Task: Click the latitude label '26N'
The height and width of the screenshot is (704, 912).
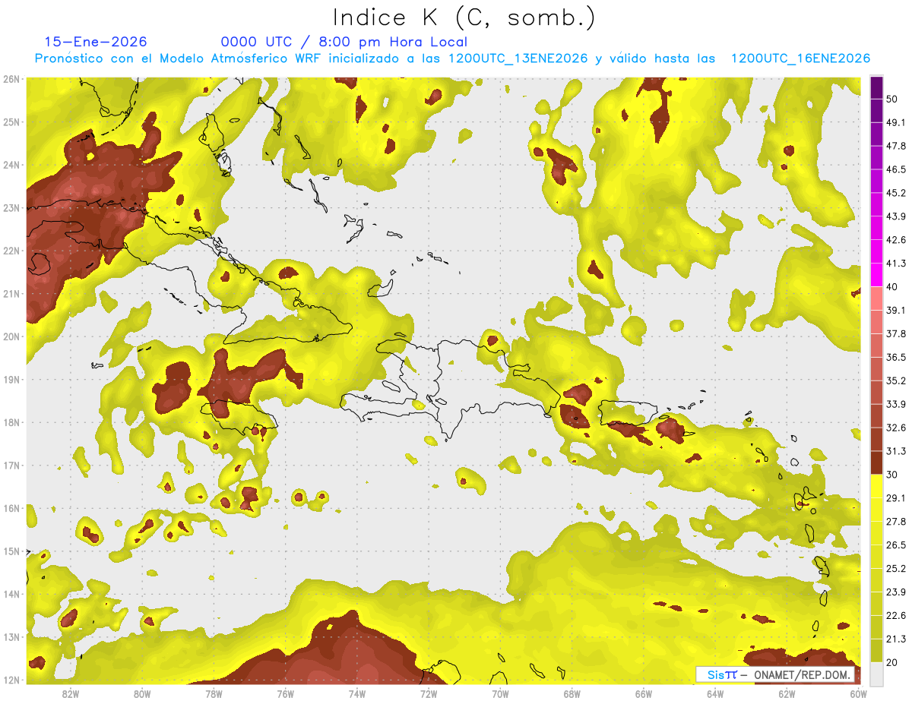Action: [11, 79]
